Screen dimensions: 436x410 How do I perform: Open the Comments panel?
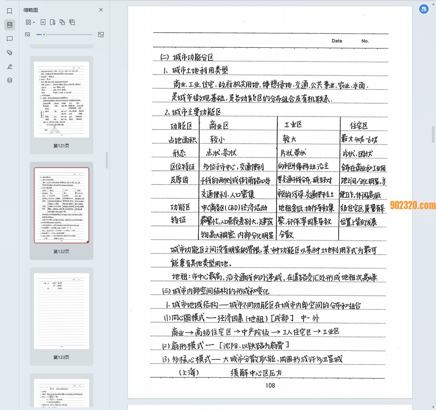coord(9,38)
